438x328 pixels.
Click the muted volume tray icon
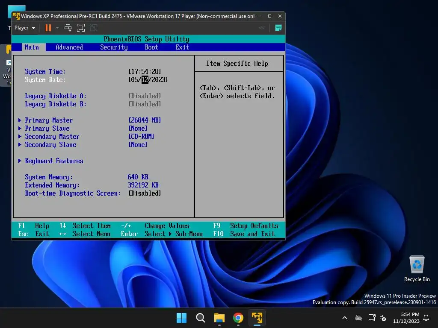coord(383,318)
